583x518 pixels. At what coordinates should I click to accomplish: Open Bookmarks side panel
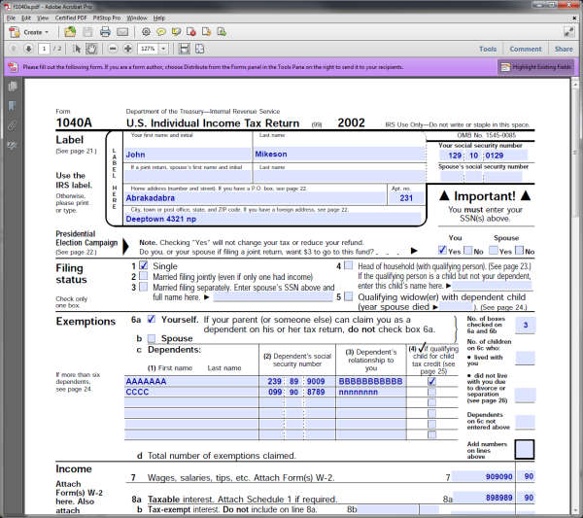point(13,106)
